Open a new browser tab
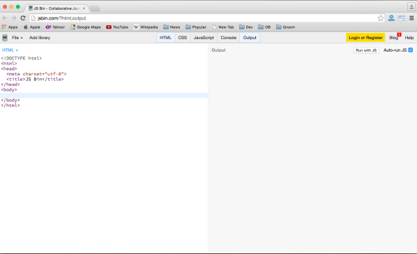Screen dimensions: 417x254 point(95,8)
